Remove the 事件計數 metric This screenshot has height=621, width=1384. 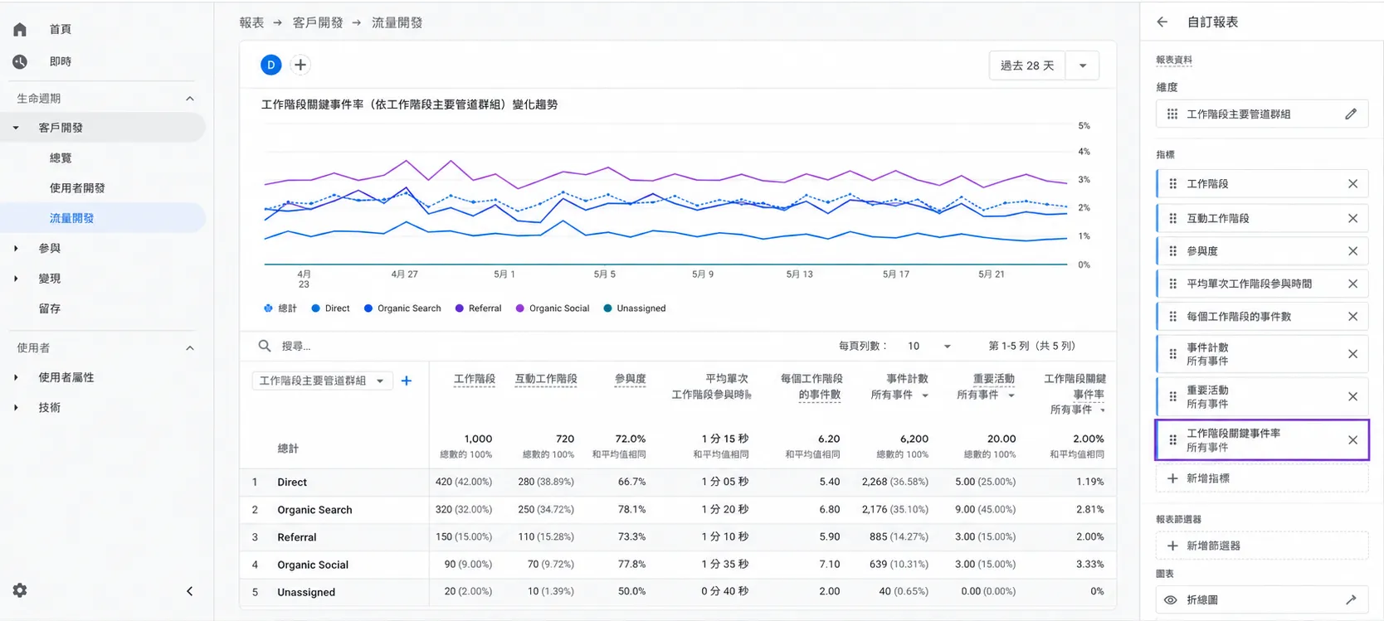pyautogui.click(x=1352, y=354)
